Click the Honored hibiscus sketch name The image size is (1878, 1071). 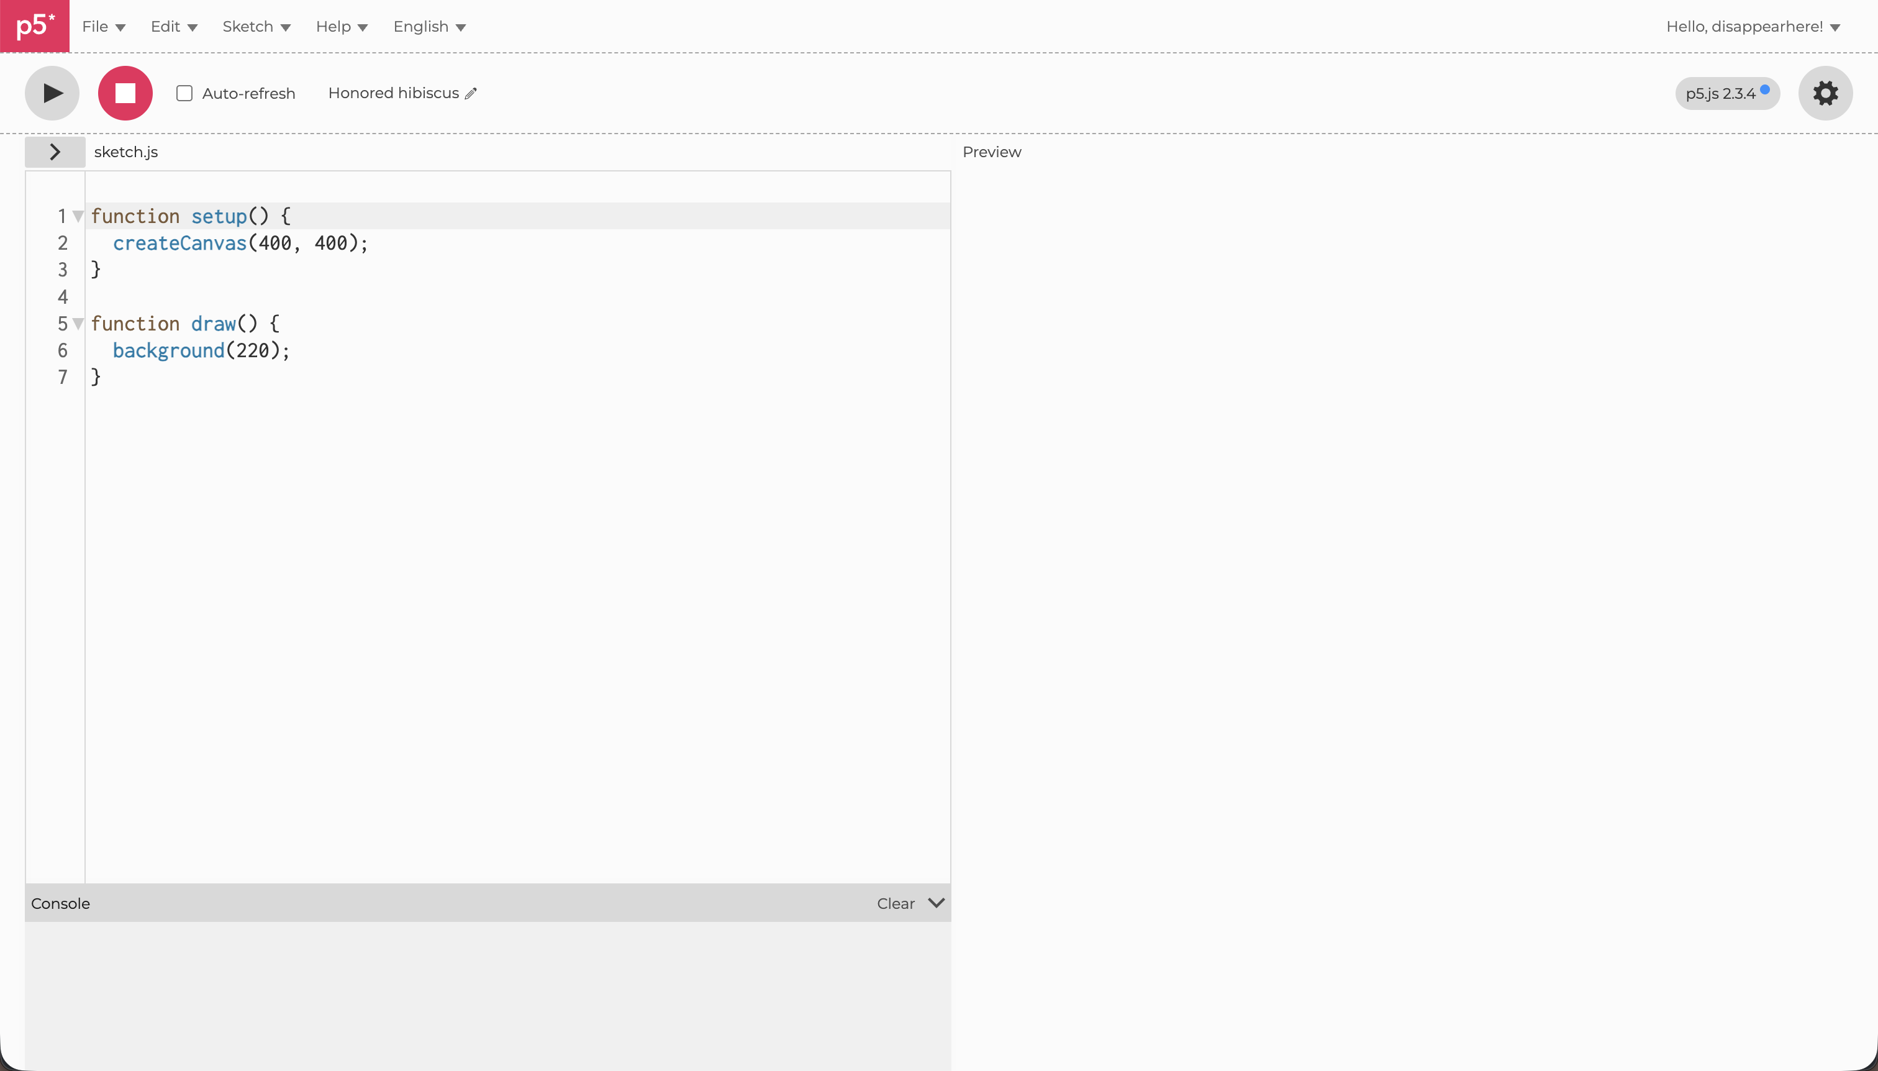click(393, 93)
